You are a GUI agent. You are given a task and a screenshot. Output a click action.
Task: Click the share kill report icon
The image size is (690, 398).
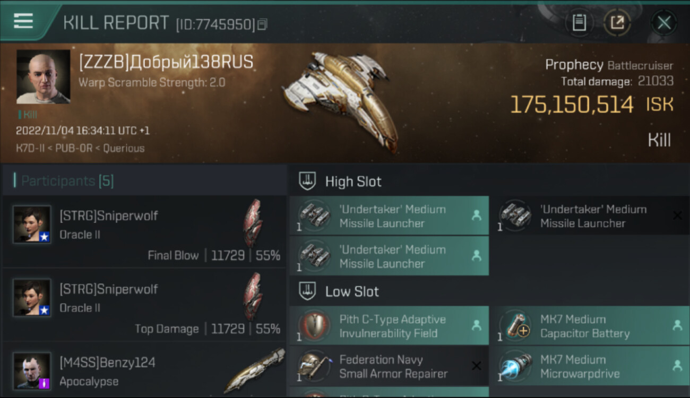[617, 22]
